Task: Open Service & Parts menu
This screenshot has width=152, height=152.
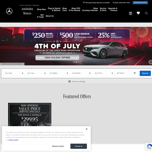Action: (103, 9)
